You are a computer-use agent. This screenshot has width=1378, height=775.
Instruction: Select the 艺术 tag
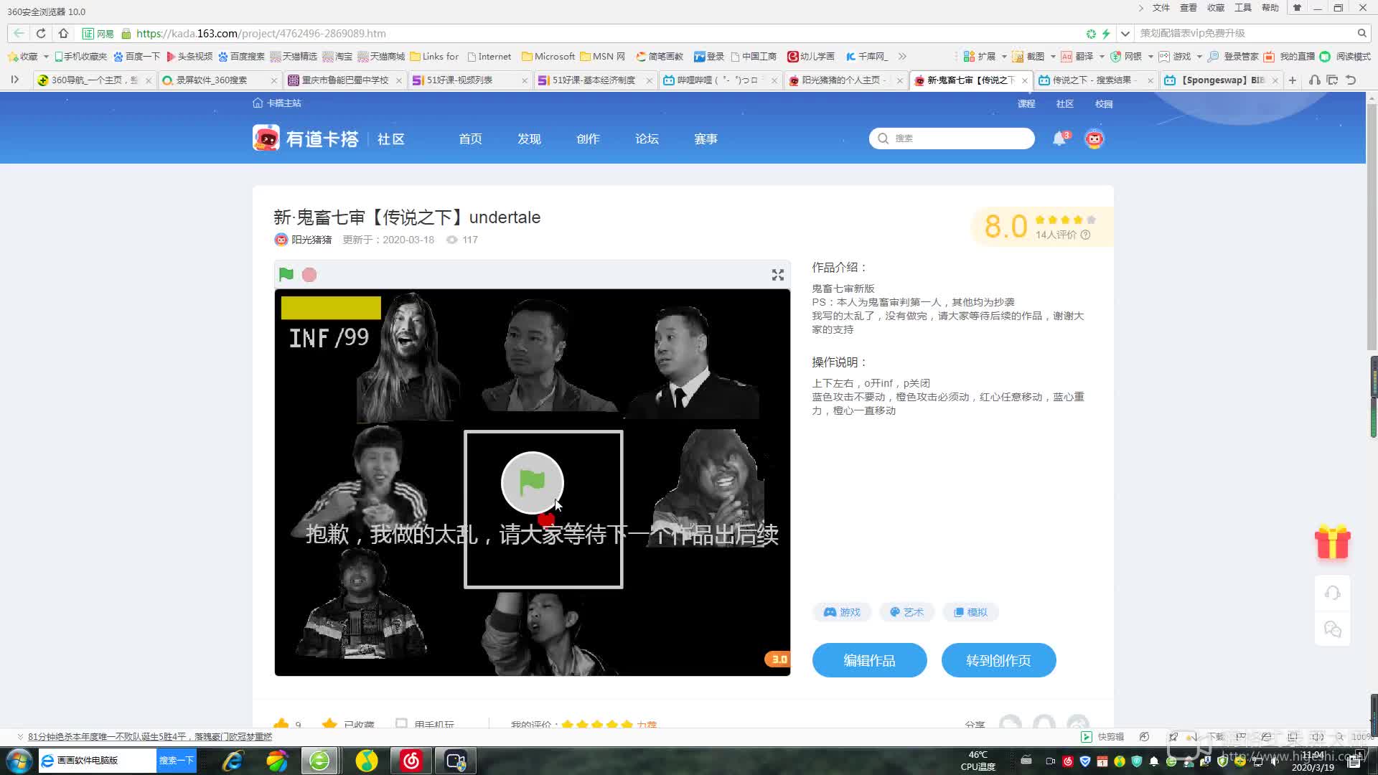tap(906, 612)
